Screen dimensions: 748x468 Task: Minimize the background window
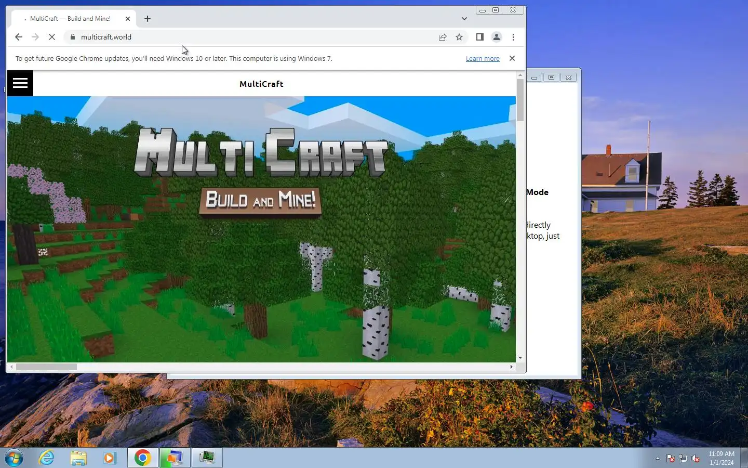(535, 77)
